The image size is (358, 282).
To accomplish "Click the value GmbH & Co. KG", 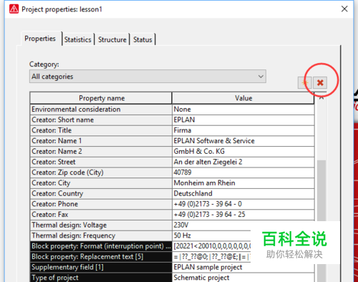I will click(x=243, y=151).
